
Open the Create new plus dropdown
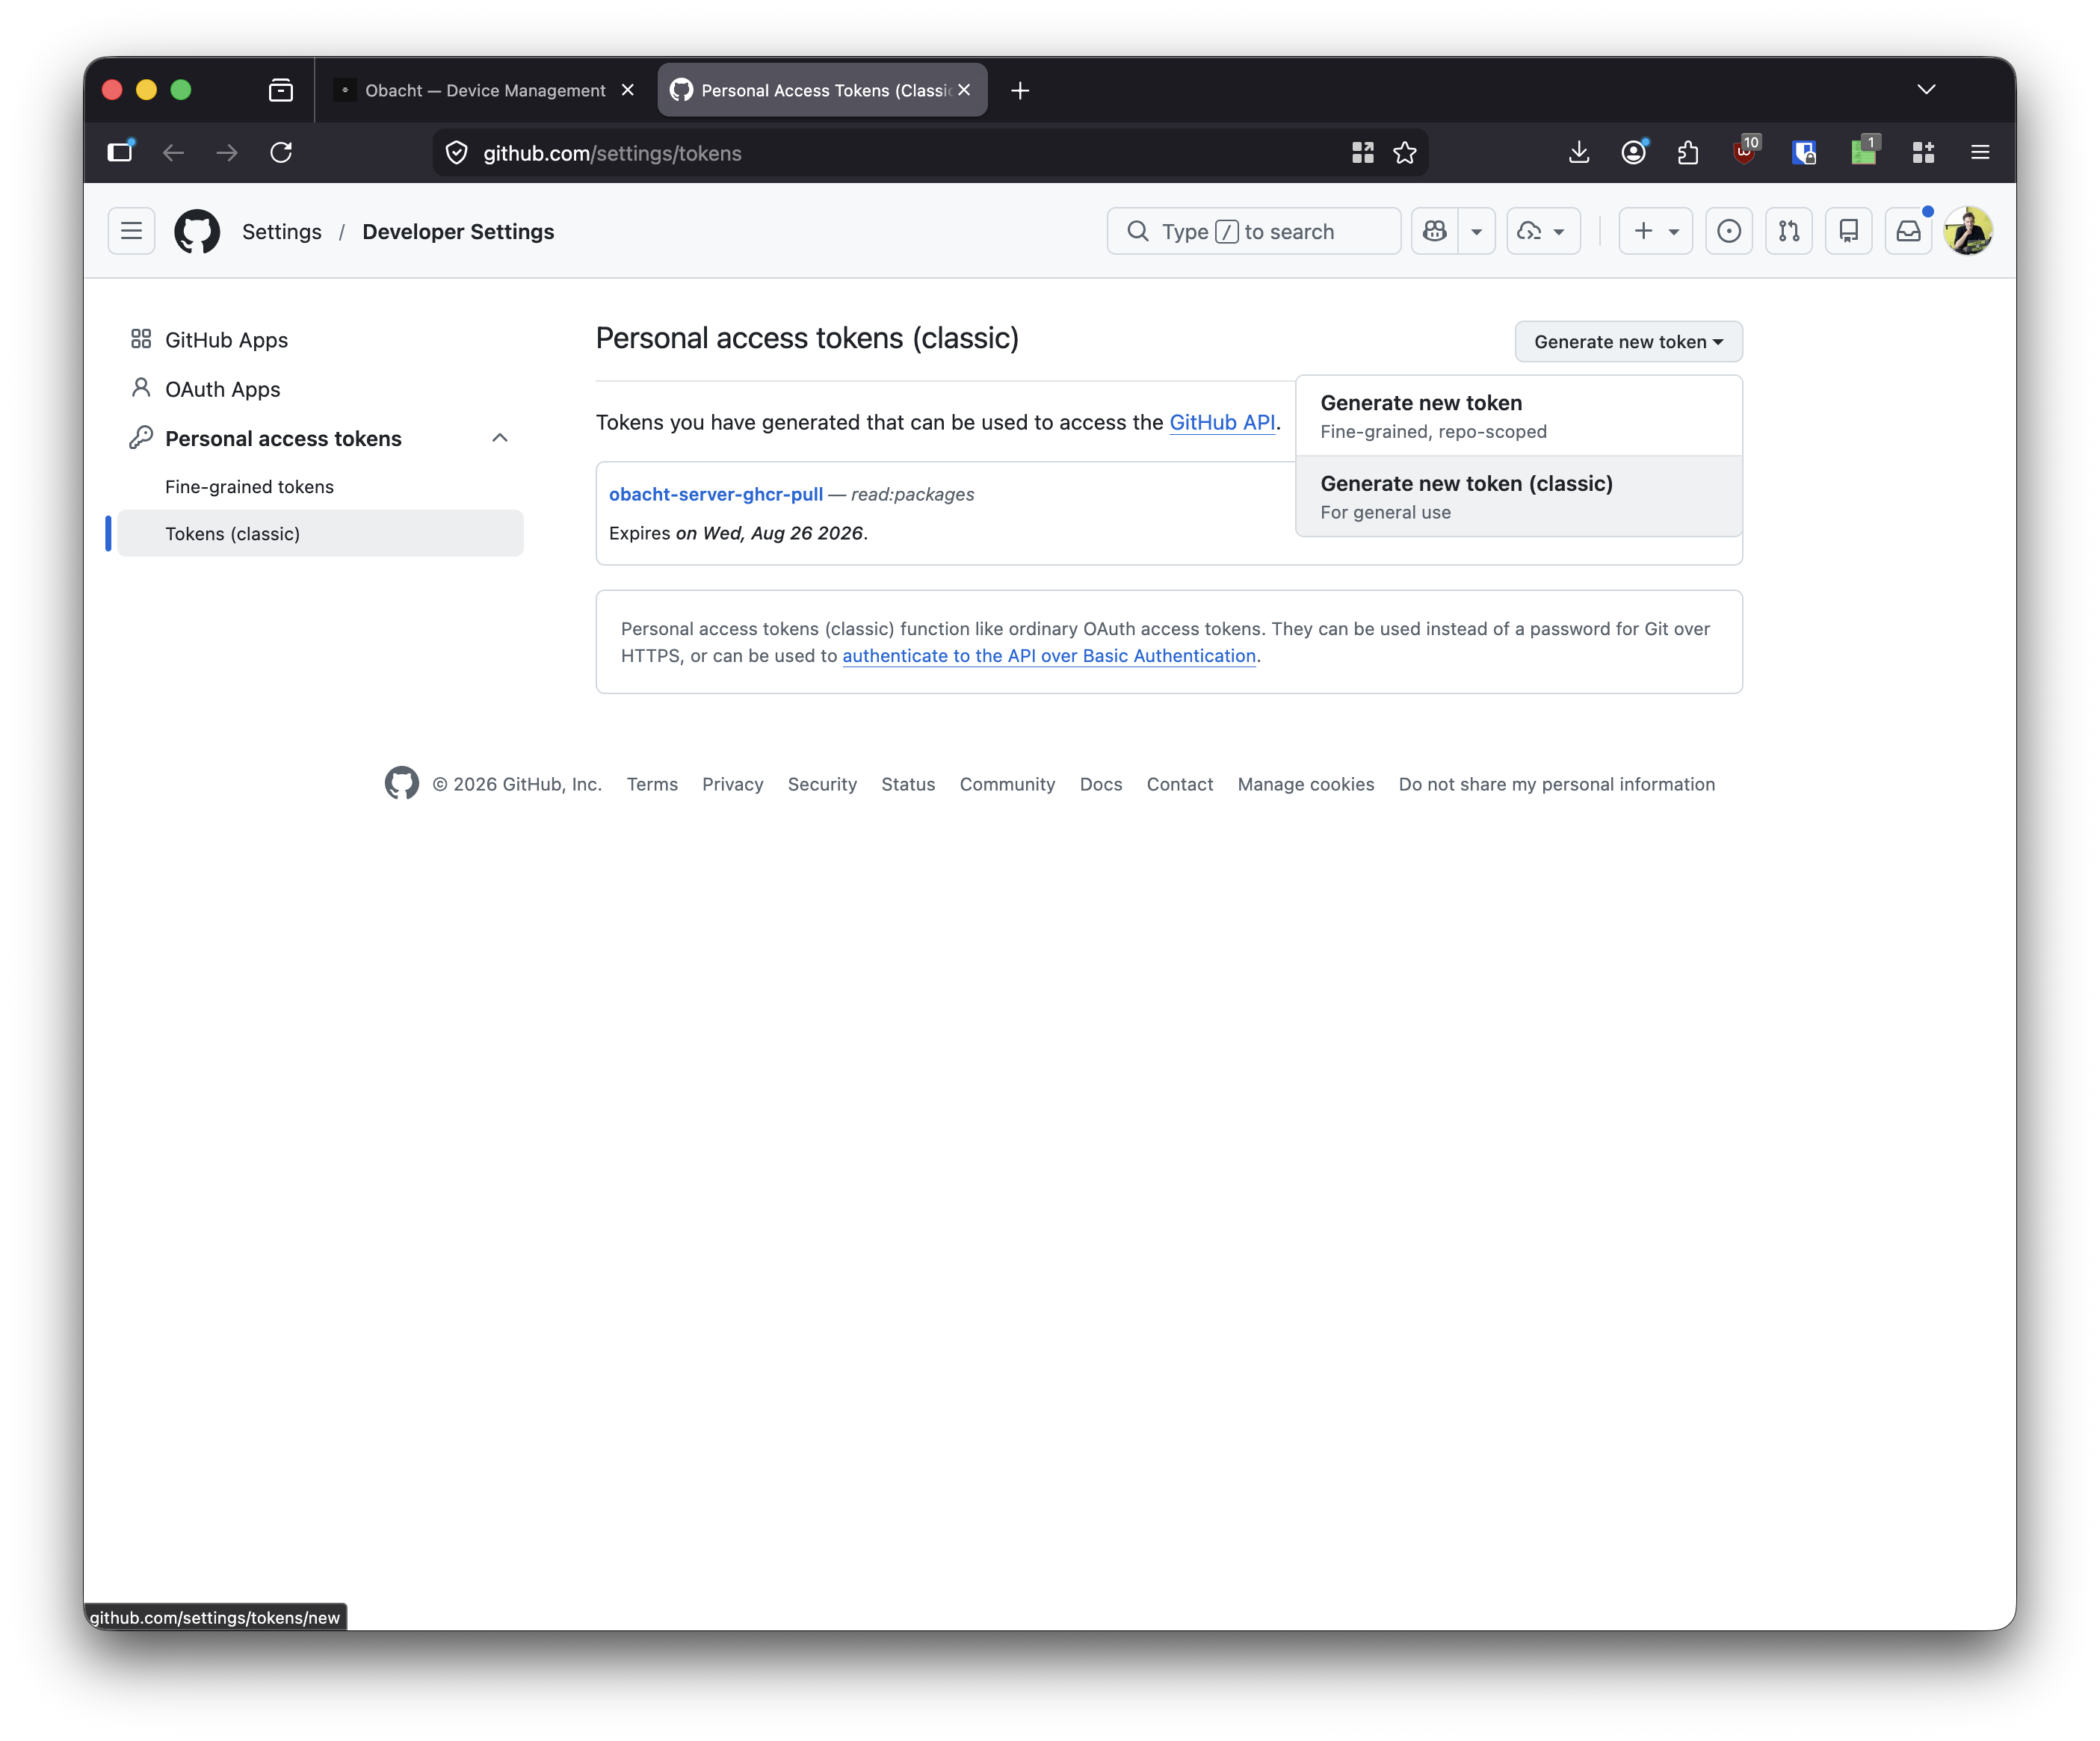[x=1655, y=231]
